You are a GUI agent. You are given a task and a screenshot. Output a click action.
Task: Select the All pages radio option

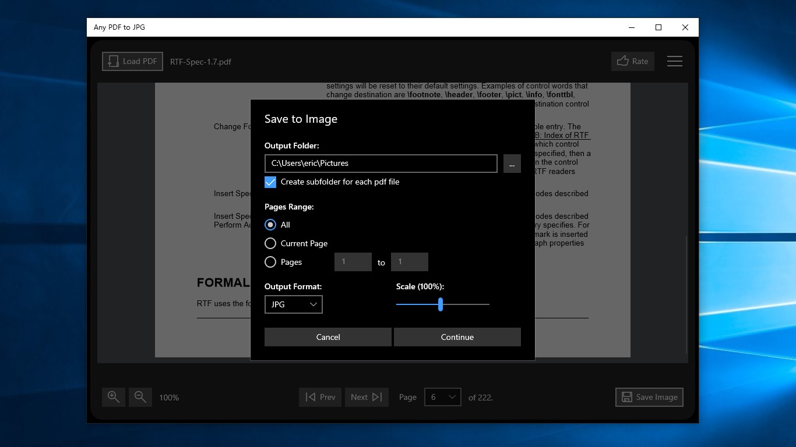click(270, 225)
